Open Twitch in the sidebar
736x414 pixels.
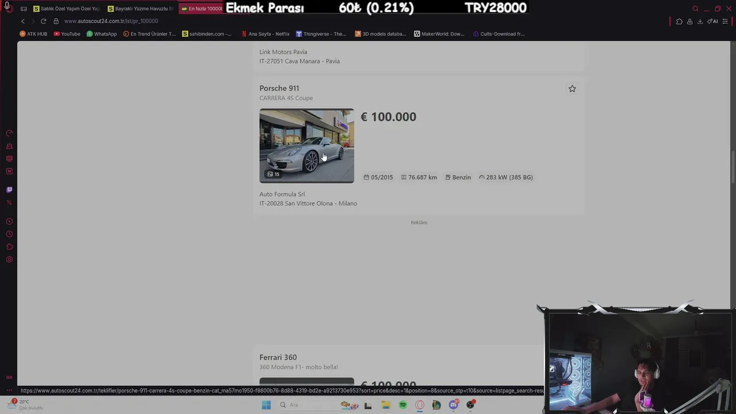point(9,190)
